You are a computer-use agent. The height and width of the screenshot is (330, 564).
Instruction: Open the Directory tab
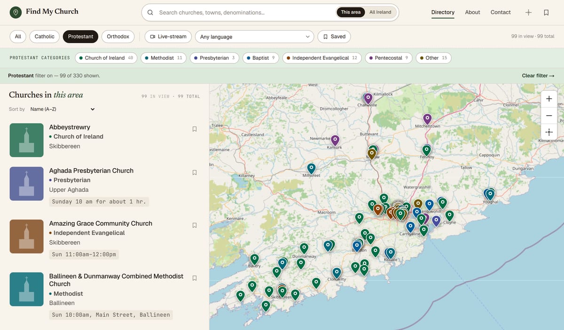click(x=443, y=12)
